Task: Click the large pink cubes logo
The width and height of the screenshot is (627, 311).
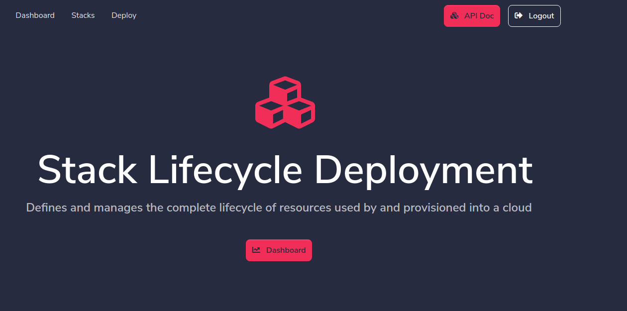Action: pyautogui.click(x=285, y=102)
